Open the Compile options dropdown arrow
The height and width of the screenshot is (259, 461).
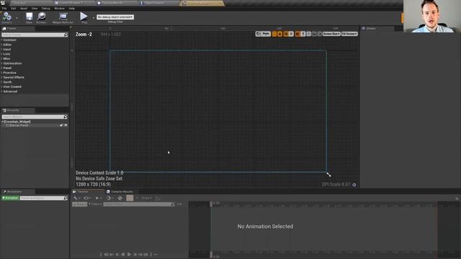tap(17, 18)
